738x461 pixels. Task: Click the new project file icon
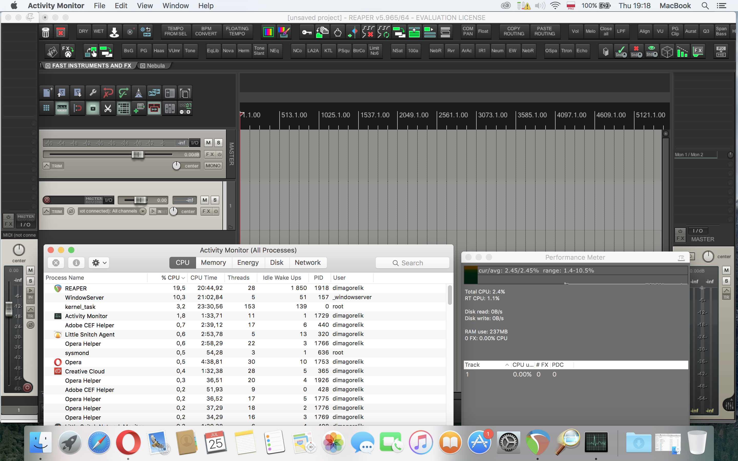(x=47, y=93)
